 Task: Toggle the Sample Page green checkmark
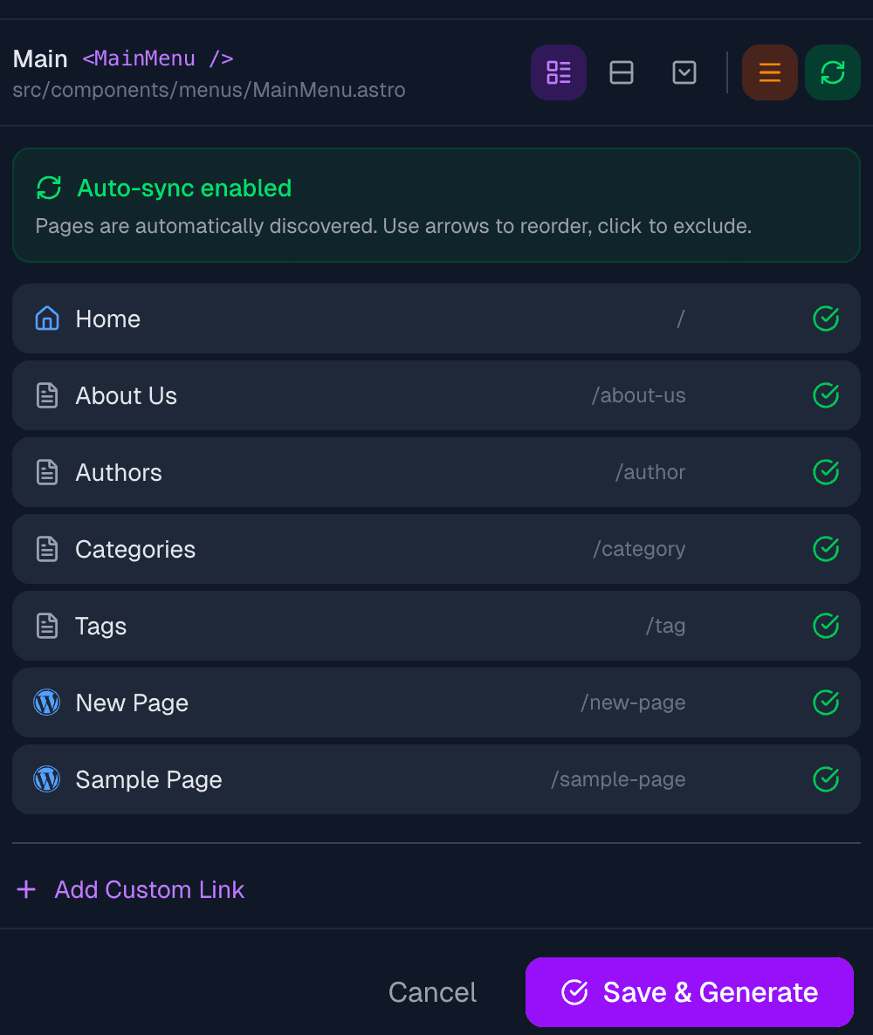click(825, 779)
